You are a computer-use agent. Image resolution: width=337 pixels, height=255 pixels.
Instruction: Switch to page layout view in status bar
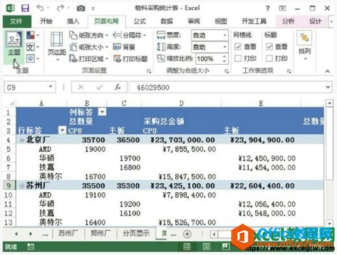click(x=206, y=247)
